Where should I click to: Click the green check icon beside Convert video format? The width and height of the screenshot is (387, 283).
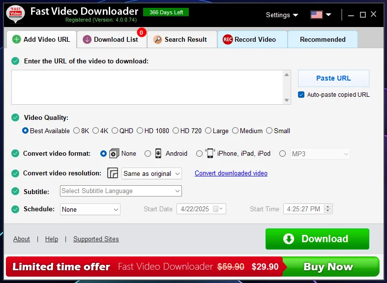(x=15, y=153)
